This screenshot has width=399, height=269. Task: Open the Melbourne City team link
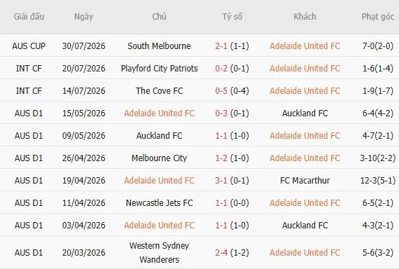tap(159, 158)
